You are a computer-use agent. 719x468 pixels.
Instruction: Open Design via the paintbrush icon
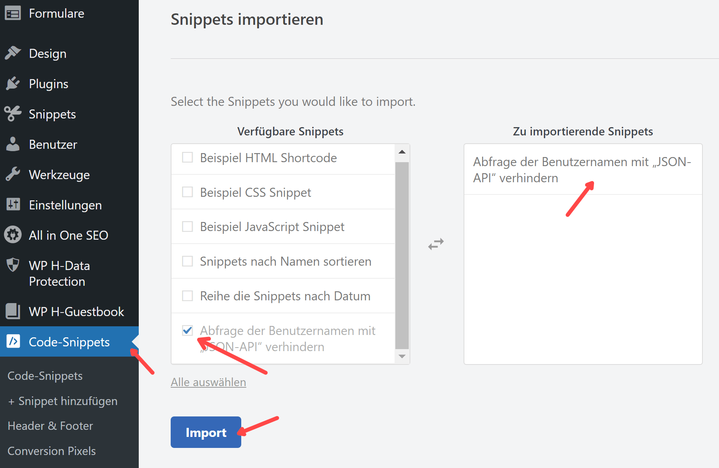pos(13,53)
